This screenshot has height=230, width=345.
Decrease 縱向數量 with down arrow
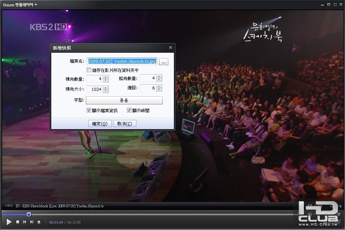159,80
